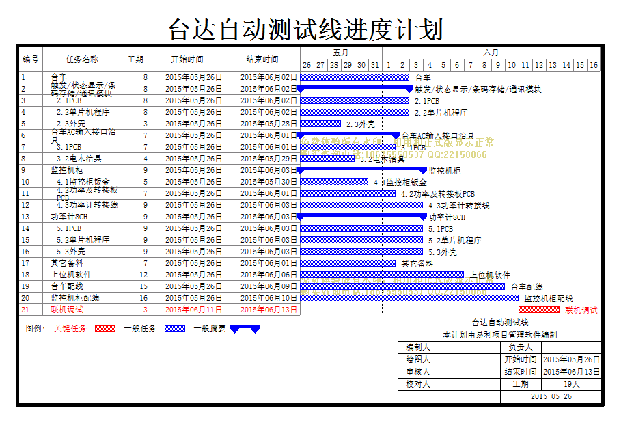Screen dimensions: 619x421
Task: Click the empty field next to 负责人
Action: click(x=571, y=347)
